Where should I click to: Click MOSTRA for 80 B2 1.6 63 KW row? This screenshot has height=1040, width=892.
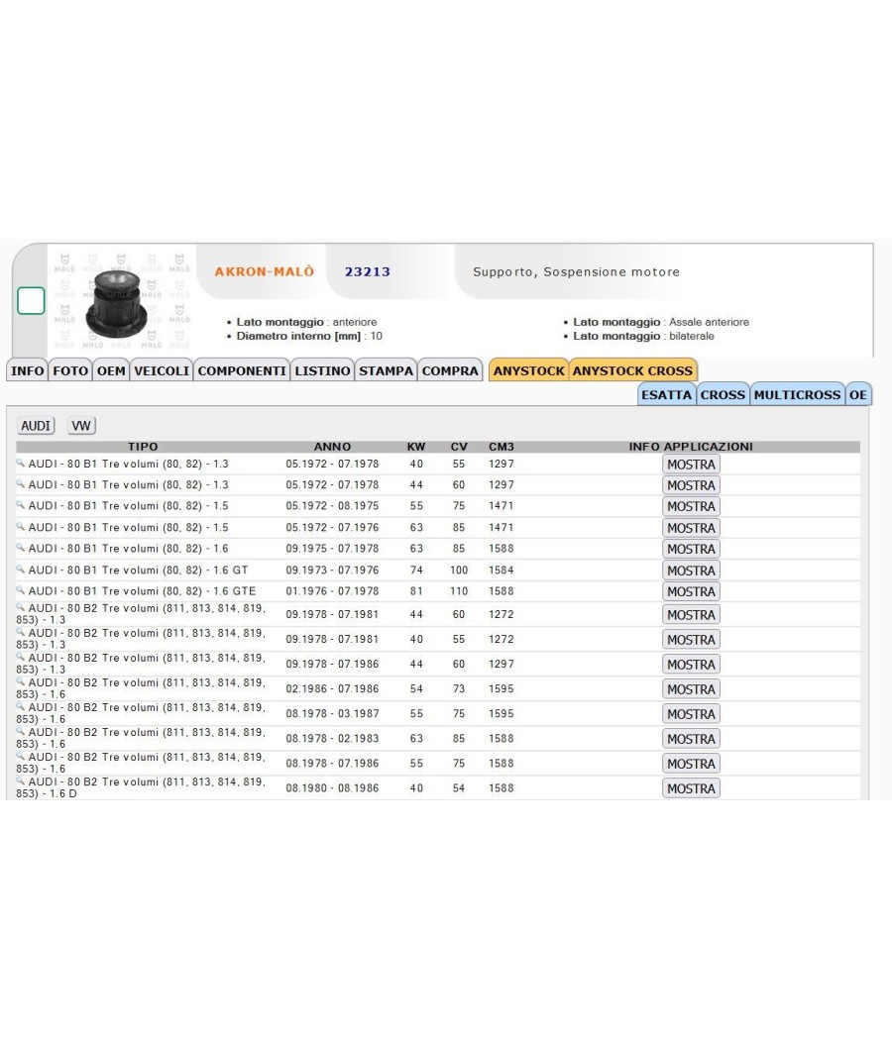691,739
